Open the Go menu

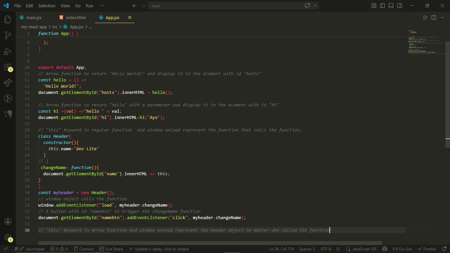[x=78, y=6]
